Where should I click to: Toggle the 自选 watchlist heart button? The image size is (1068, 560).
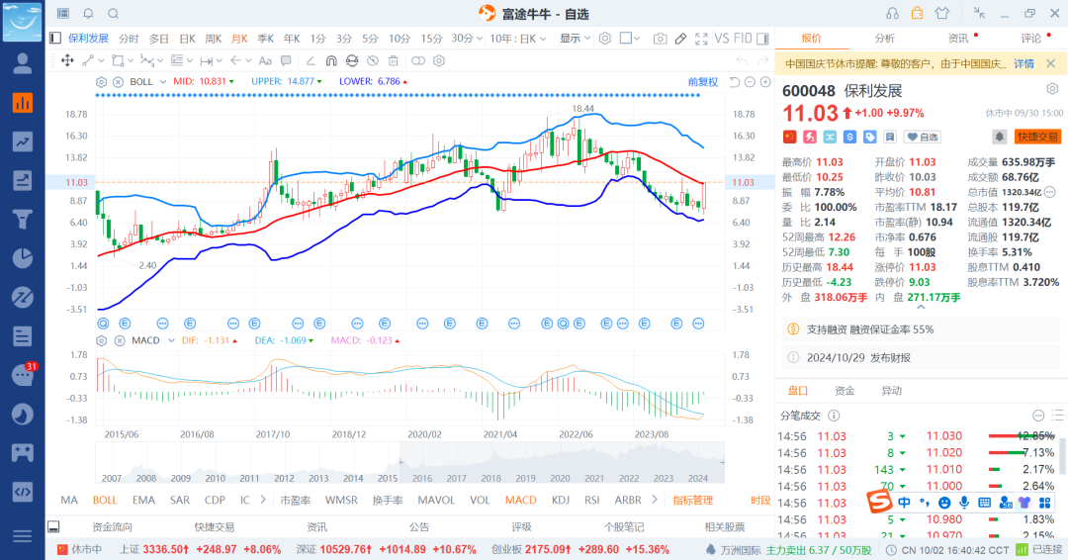click(x=924, y=137)
